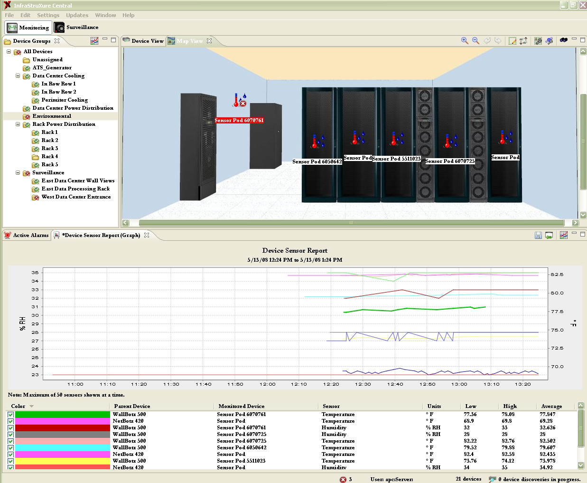Click the redo arrow in map toolbar
The image size is (587, 483).
[498, 41]
